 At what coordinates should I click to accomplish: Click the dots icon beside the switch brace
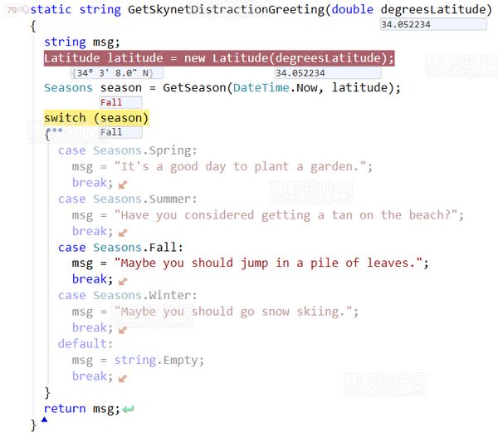[56, 130]
